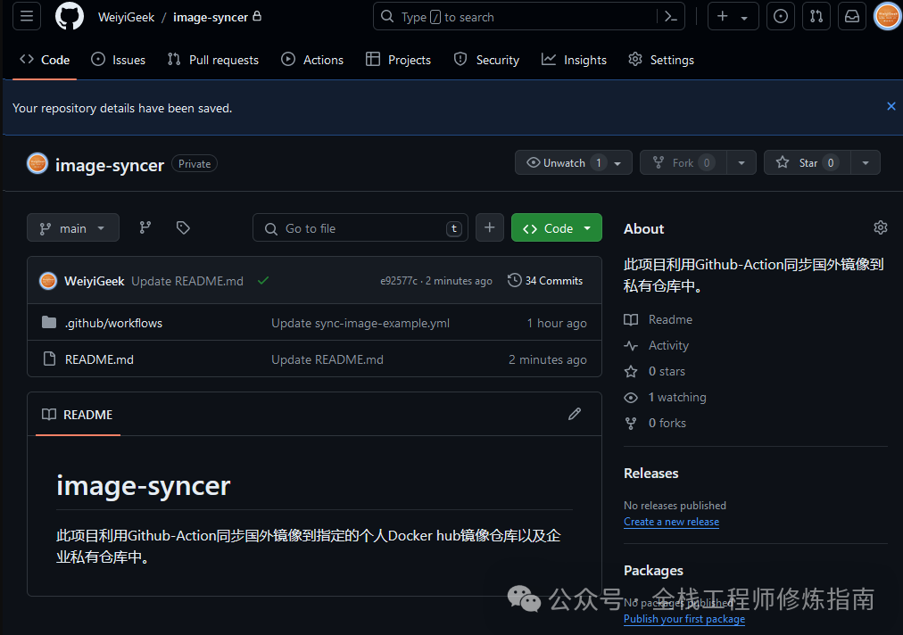
Task: Click repository owner avatar beside image-syncer title
Action: [x=37, y=163]
